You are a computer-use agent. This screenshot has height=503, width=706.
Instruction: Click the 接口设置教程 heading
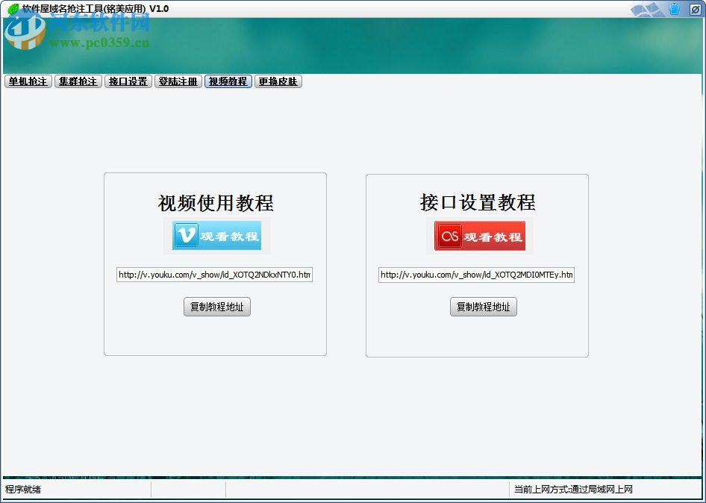478,203
